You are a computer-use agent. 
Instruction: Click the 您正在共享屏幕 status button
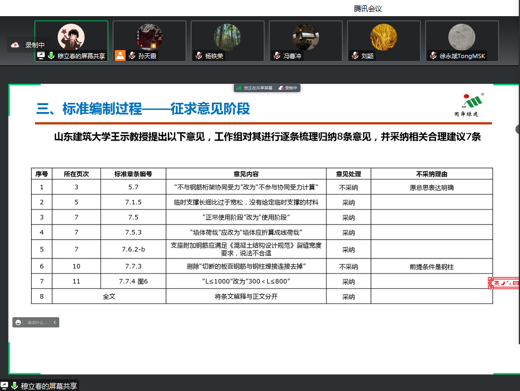pos(258,87)
